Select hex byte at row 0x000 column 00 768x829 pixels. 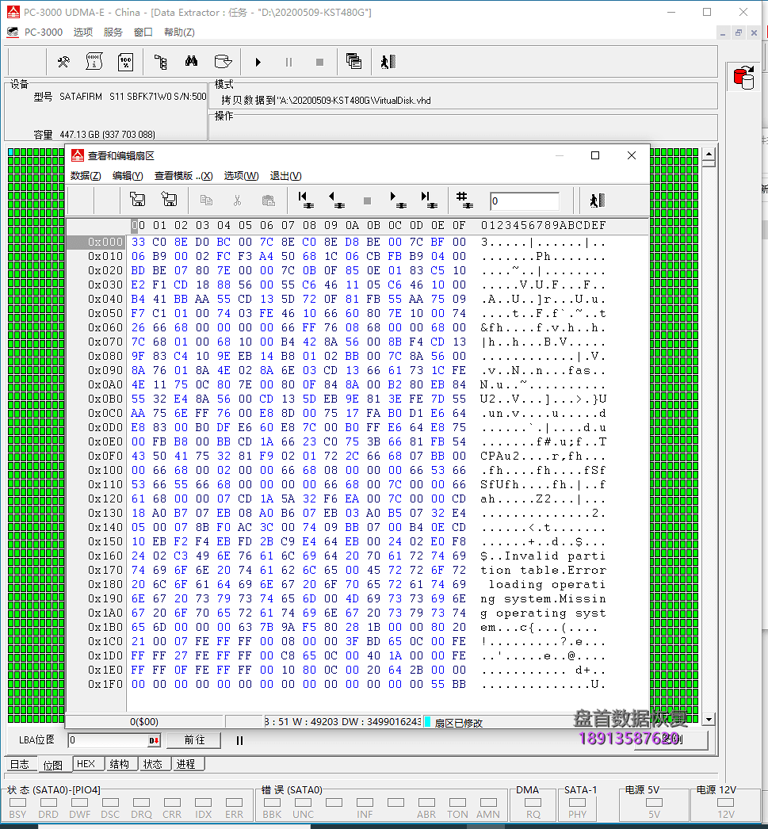138,243
